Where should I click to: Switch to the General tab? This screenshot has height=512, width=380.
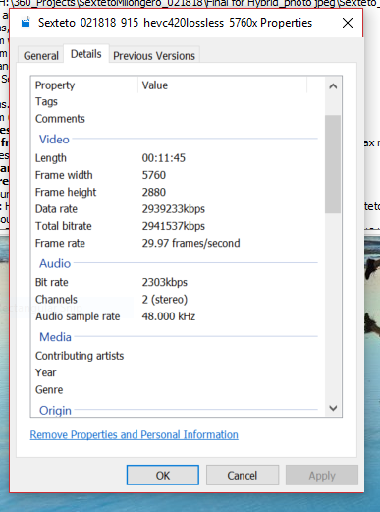pyautogui.click(x=41, y=56)
